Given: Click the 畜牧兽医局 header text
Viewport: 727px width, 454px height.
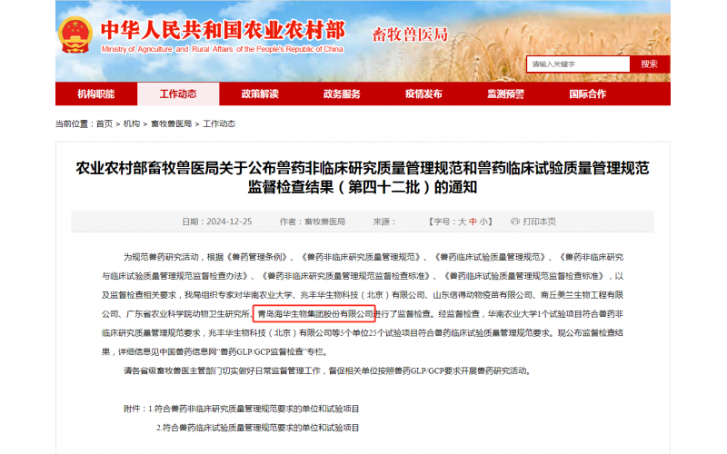Looking at the screenshot, I should tap(410, 35).
